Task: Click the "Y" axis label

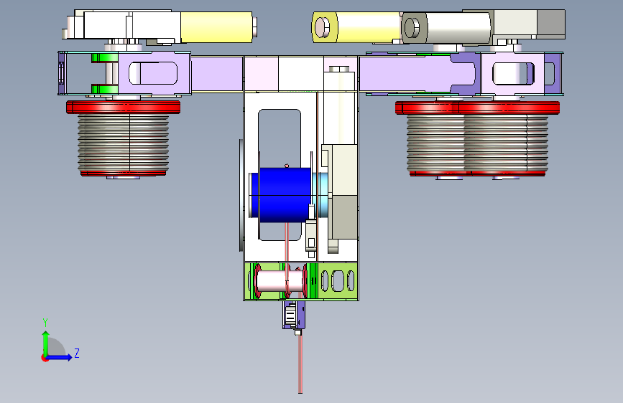Action: point(45,323)
